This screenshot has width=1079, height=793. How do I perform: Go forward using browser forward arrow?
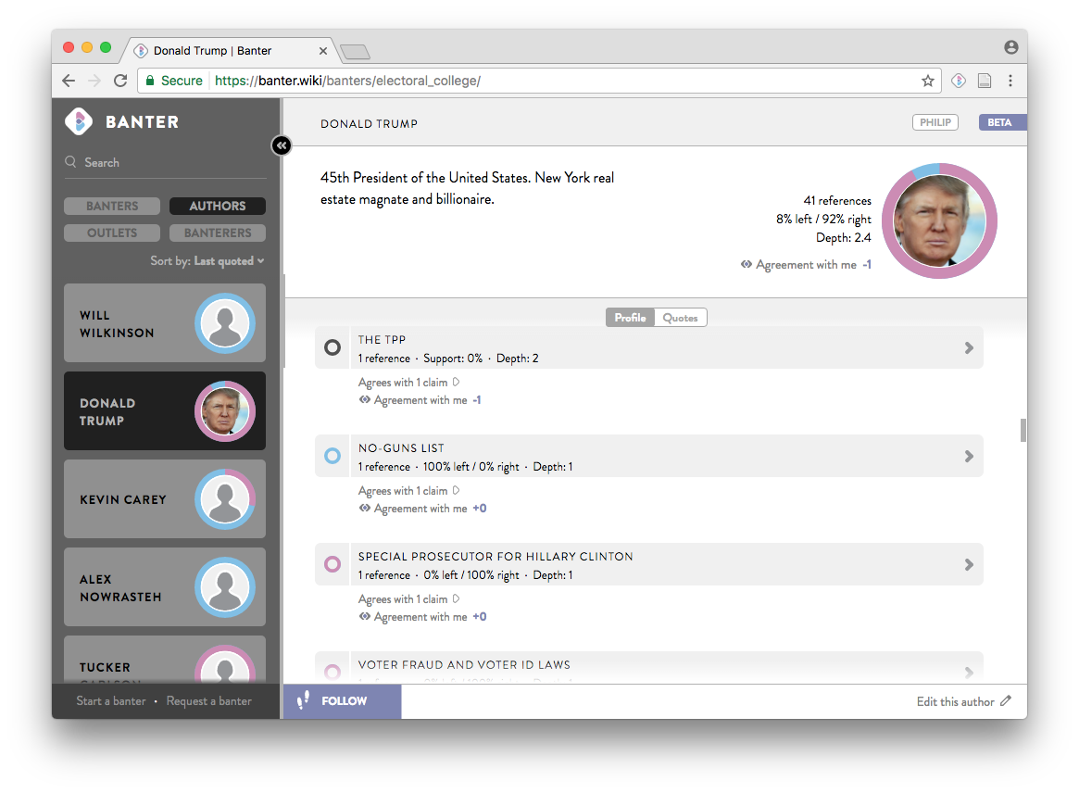[x=94, y=81]
